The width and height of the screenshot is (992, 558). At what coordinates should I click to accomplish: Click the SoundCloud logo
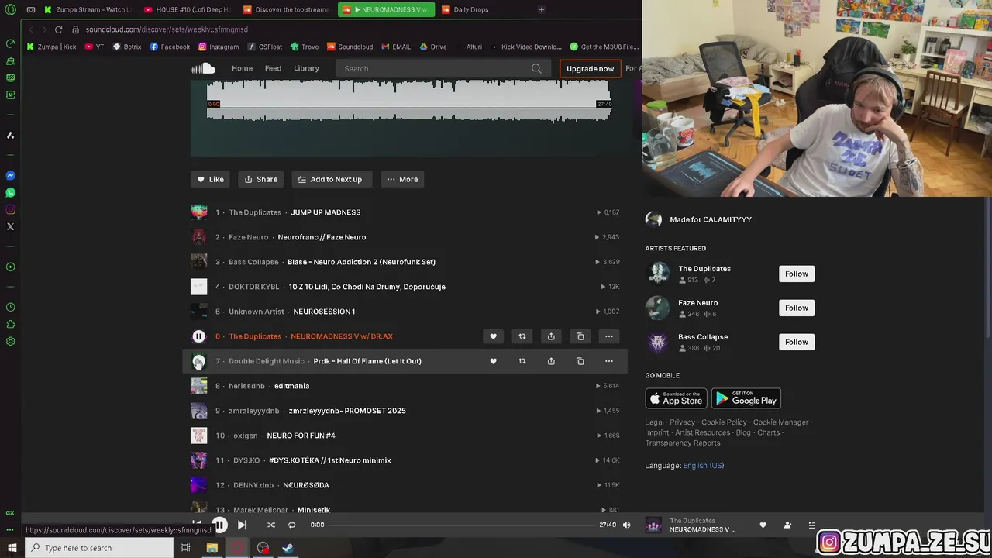pos(203,68)
